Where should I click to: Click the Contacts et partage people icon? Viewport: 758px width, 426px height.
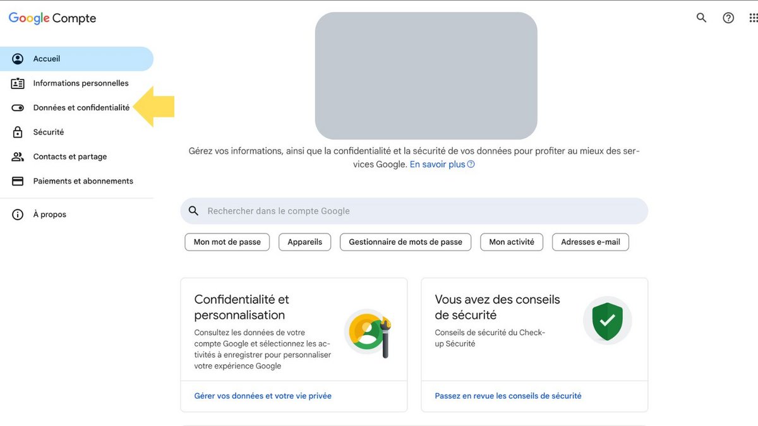tap(18, 157)
